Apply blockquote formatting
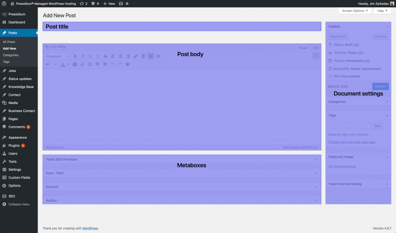Image resolution: width=396 pixels, height=233 pixels. click(x=105, y=56)
